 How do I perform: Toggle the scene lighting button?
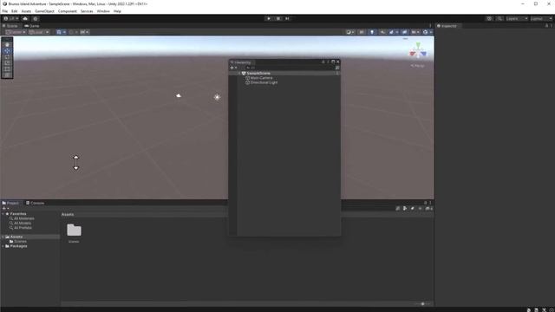point(372,32)
